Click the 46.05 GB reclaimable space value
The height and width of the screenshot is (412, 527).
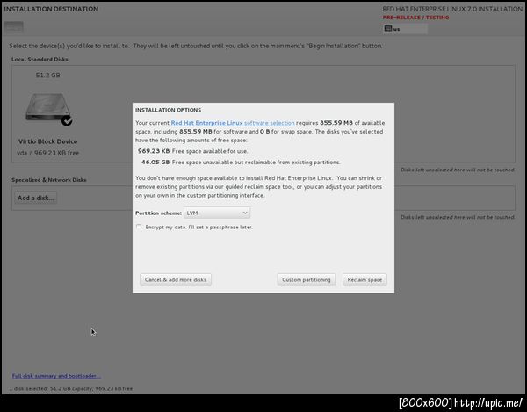click(155, 163)
